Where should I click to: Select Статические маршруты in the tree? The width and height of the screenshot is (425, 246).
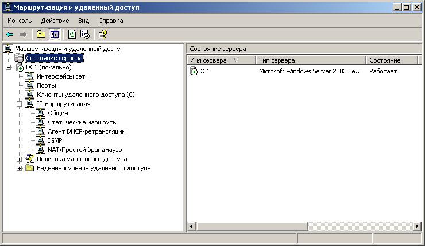83,122
